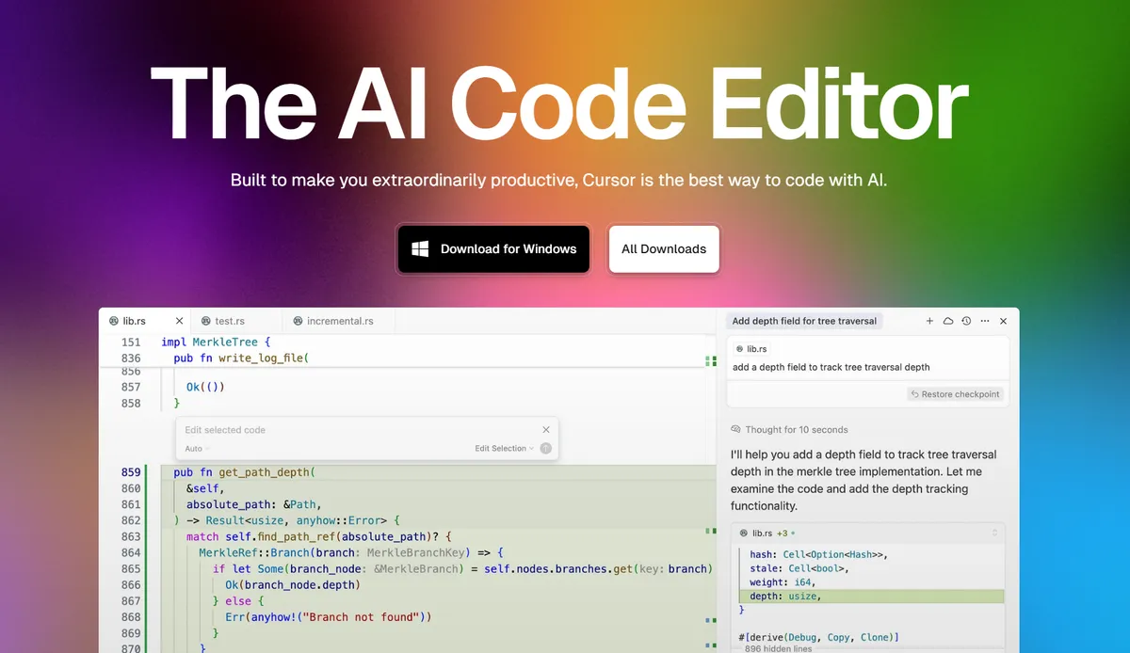Click the plus icon for new chat

pos(929,321)
